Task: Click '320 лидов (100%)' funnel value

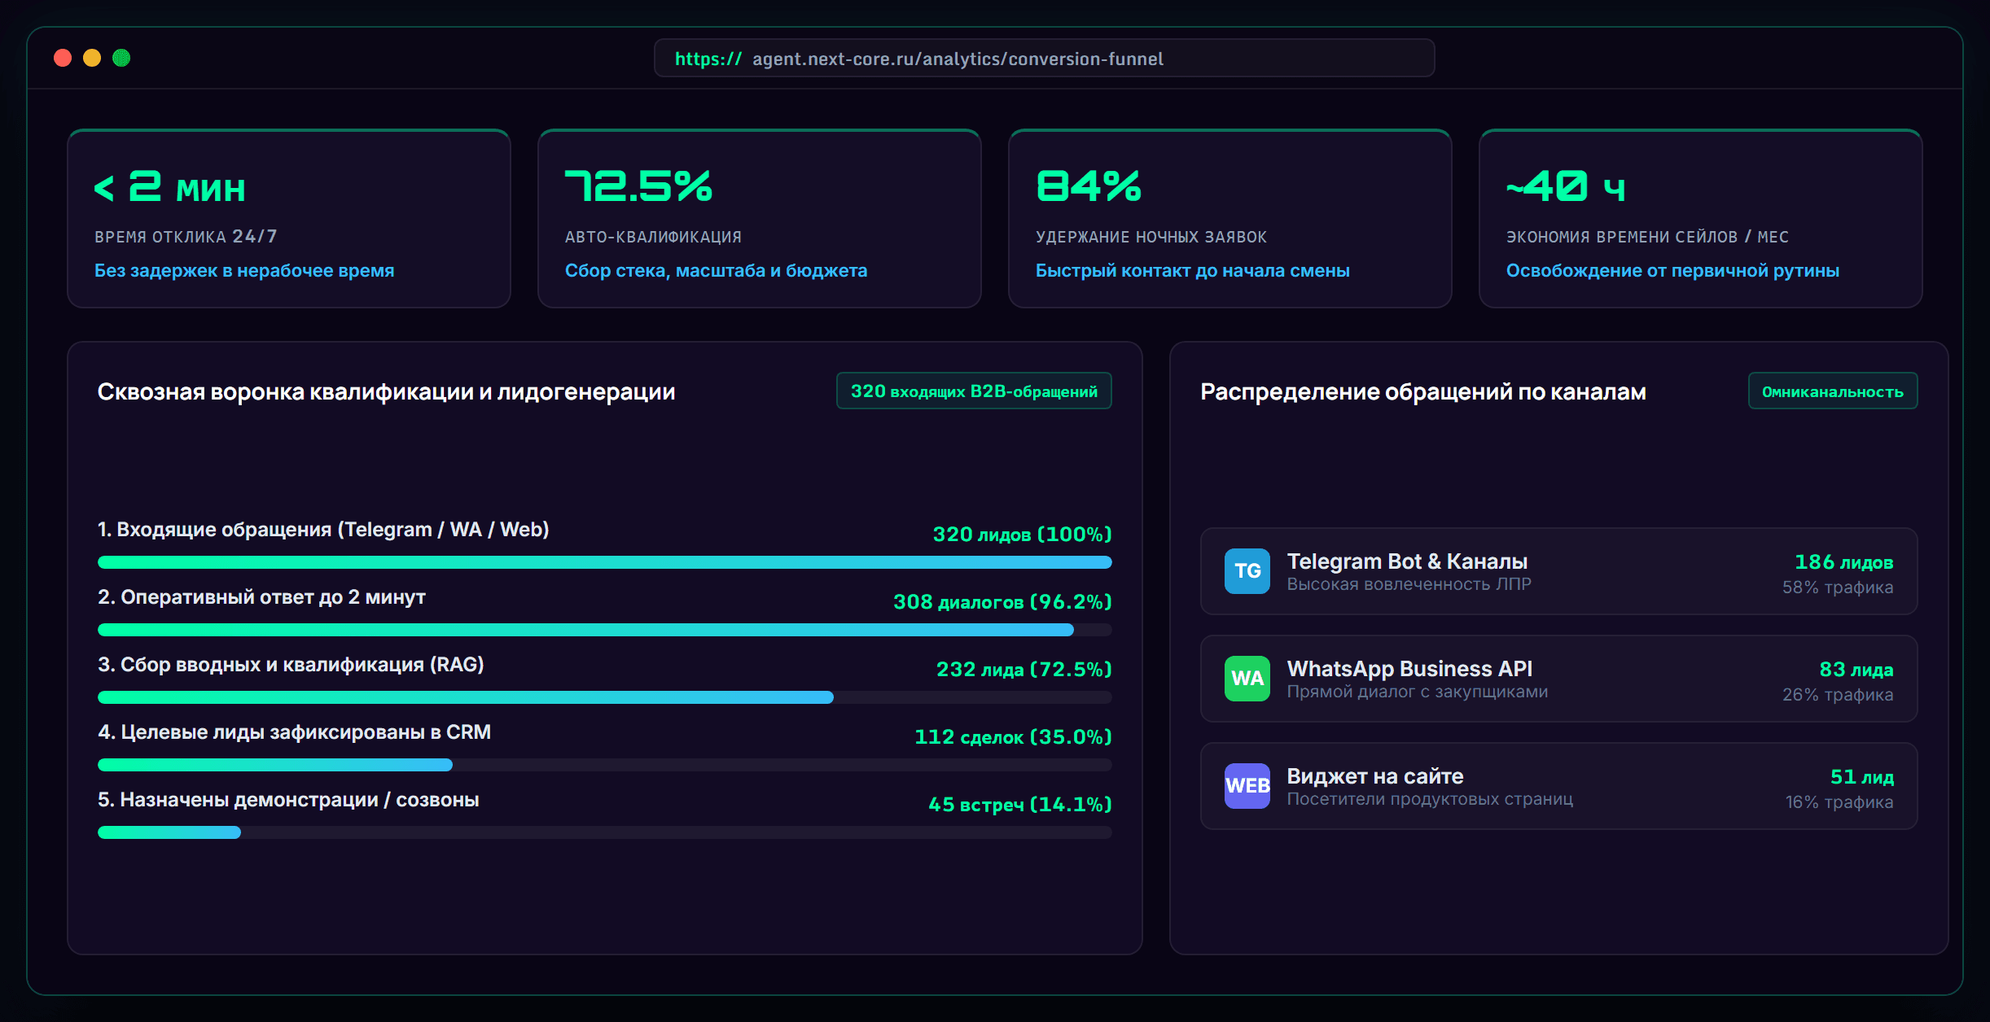Action: click(1023, 535)
